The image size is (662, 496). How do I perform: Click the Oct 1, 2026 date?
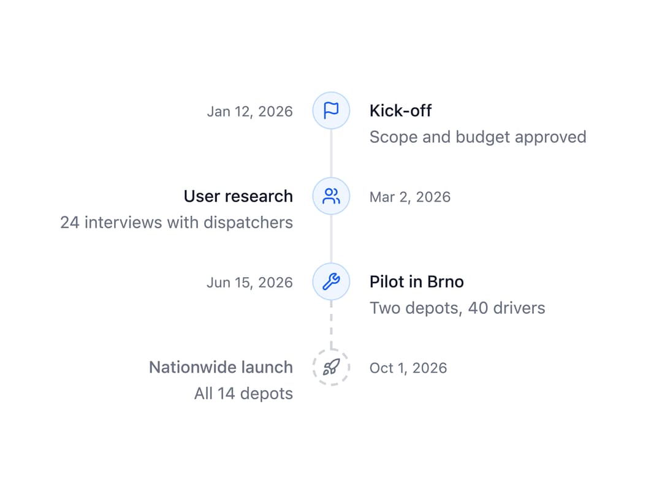point(408,368)
